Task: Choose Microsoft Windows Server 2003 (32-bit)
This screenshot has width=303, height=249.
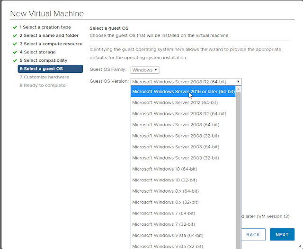Action: [x=183, y=158]
